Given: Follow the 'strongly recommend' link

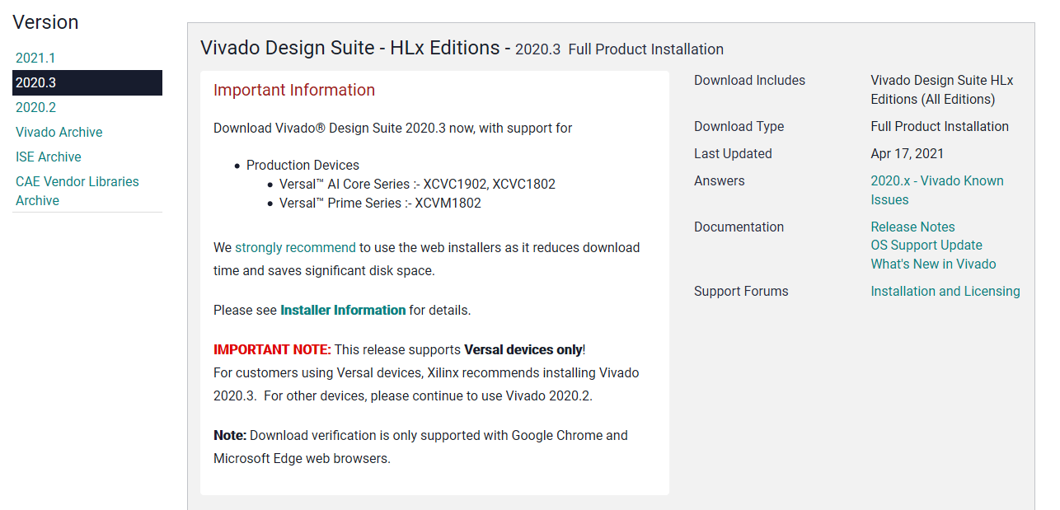Looking at the screenshot, I should tap(295, 247).
